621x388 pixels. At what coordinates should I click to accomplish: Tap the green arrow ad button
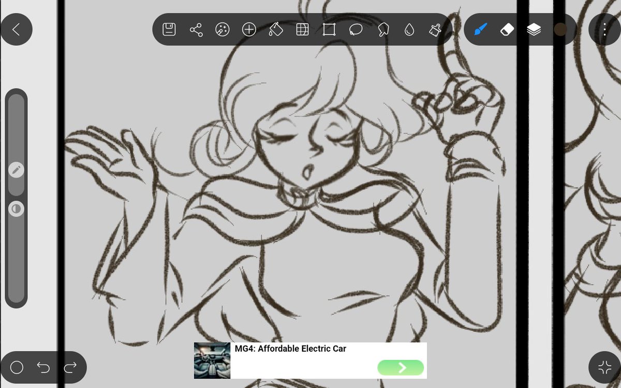pos(401,368)
